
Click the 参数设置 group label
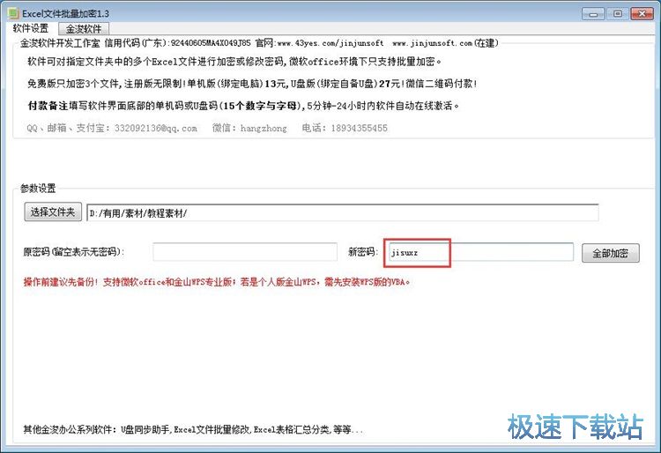pyautogui.click(x=38, y=189)
